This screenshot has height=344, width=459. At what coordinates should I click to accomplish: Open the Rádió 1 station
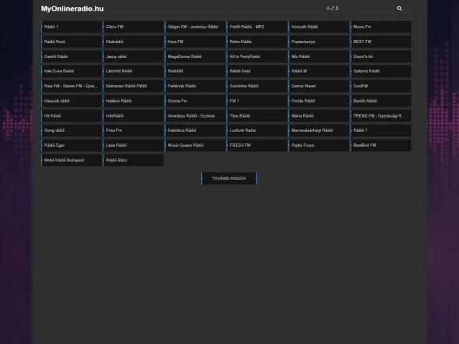point(72,27)
